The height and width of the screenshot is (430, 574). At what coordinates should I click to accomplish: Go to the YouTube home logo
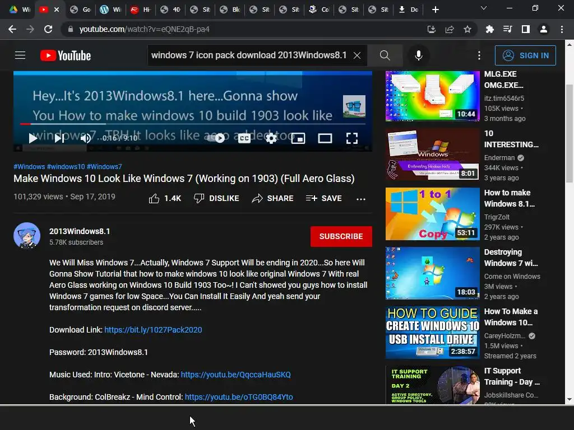66,55
